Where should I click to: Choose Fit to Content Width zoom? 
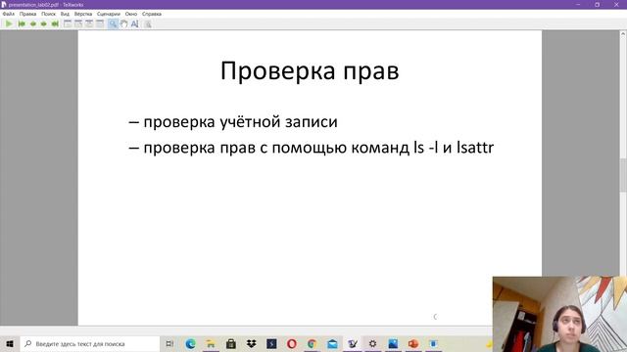coord(89,23)
